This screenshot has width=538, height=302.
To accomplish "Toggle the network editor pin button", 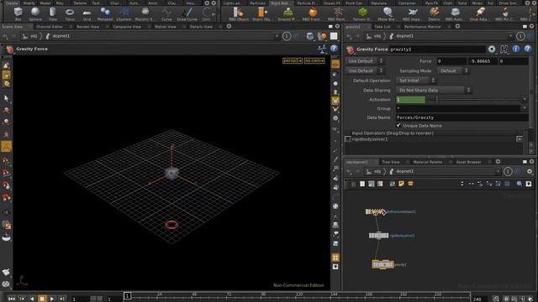I will tap(508, 171).
